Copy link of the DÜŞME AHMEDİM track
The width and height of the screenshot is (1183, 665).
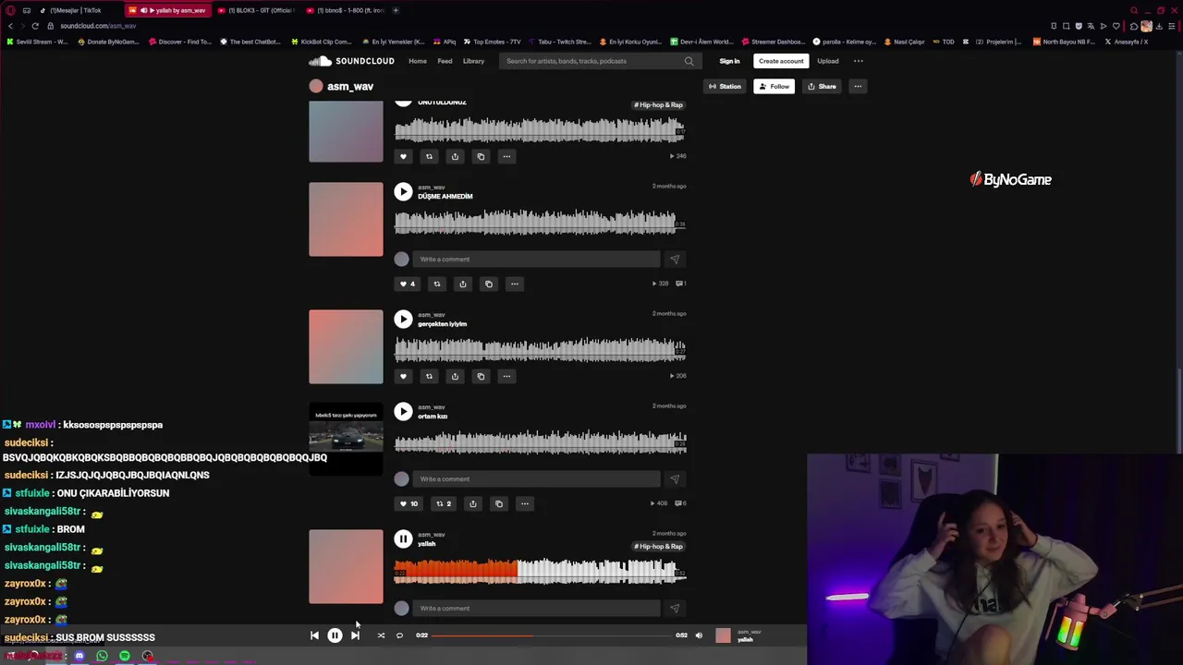pyautogui.click(x=489, y=284)
